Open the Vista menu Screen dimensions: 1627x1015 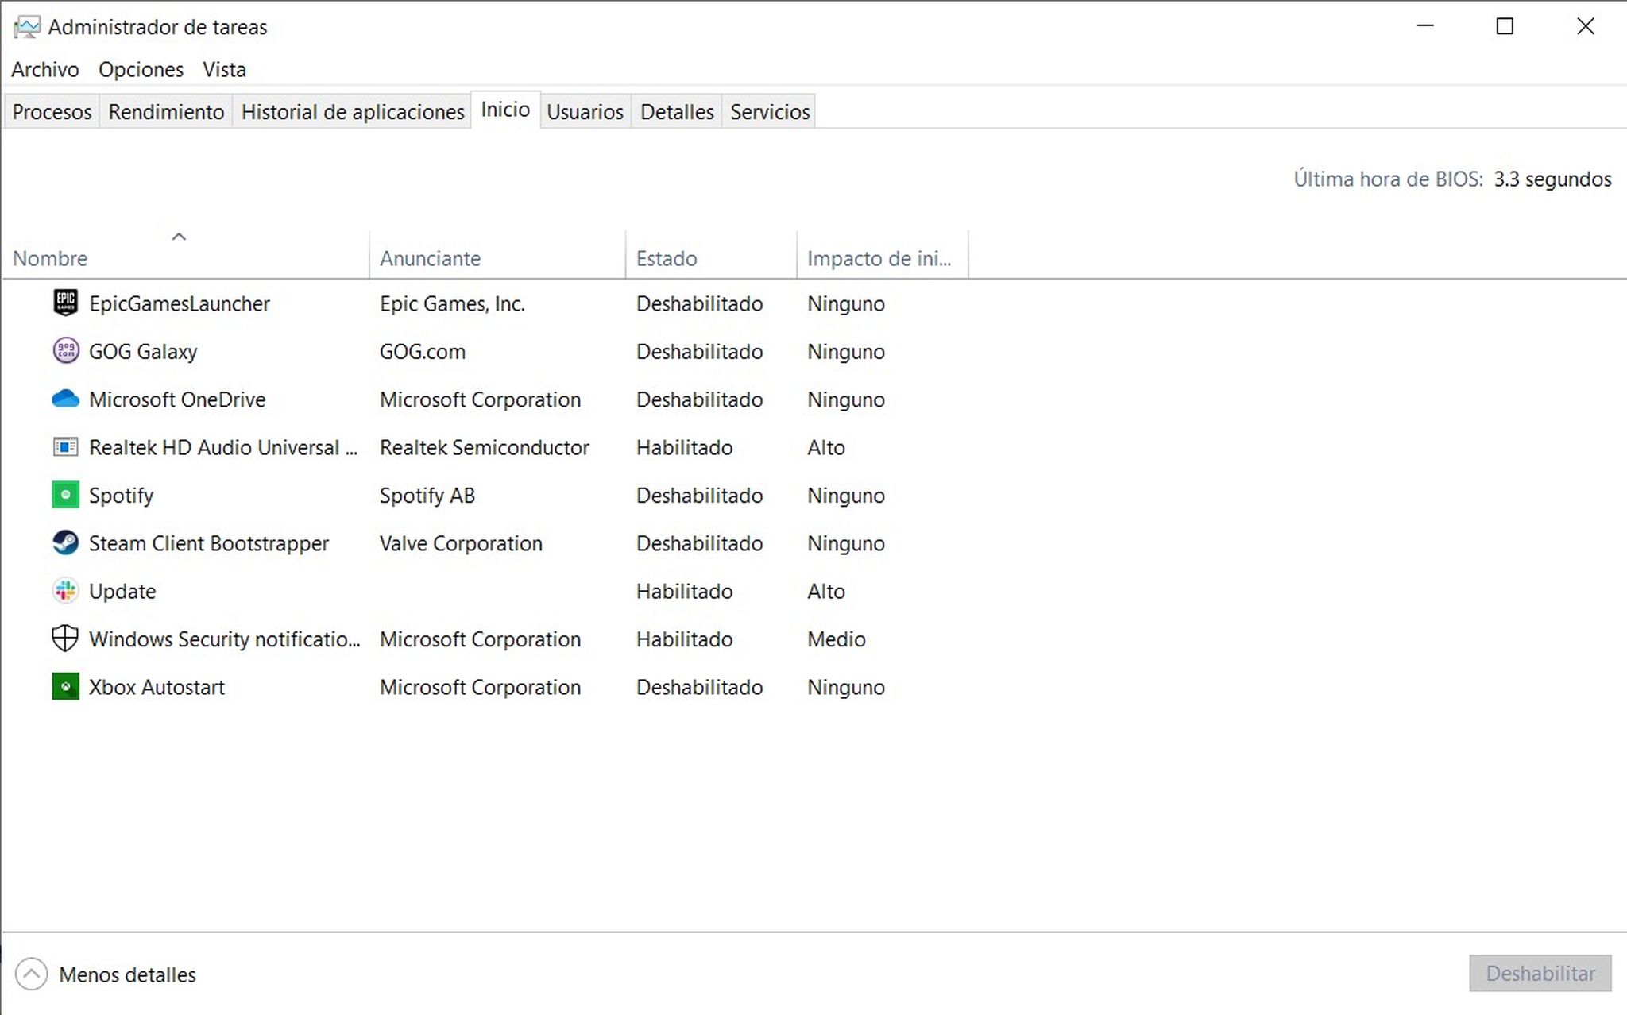(x=224, y=70)
